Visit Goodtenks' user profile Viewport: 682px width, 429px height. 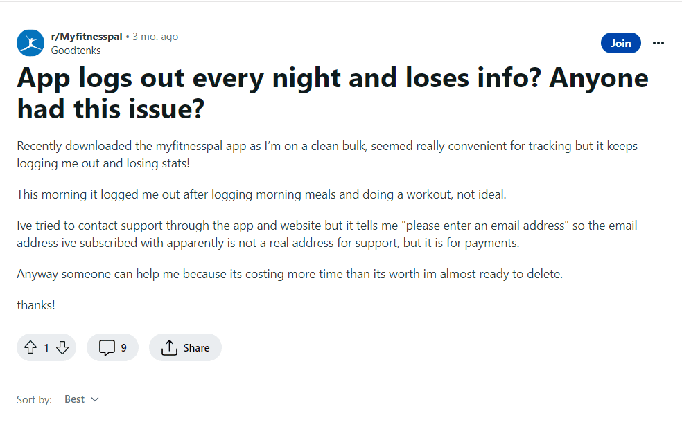[x=76, y=50]
